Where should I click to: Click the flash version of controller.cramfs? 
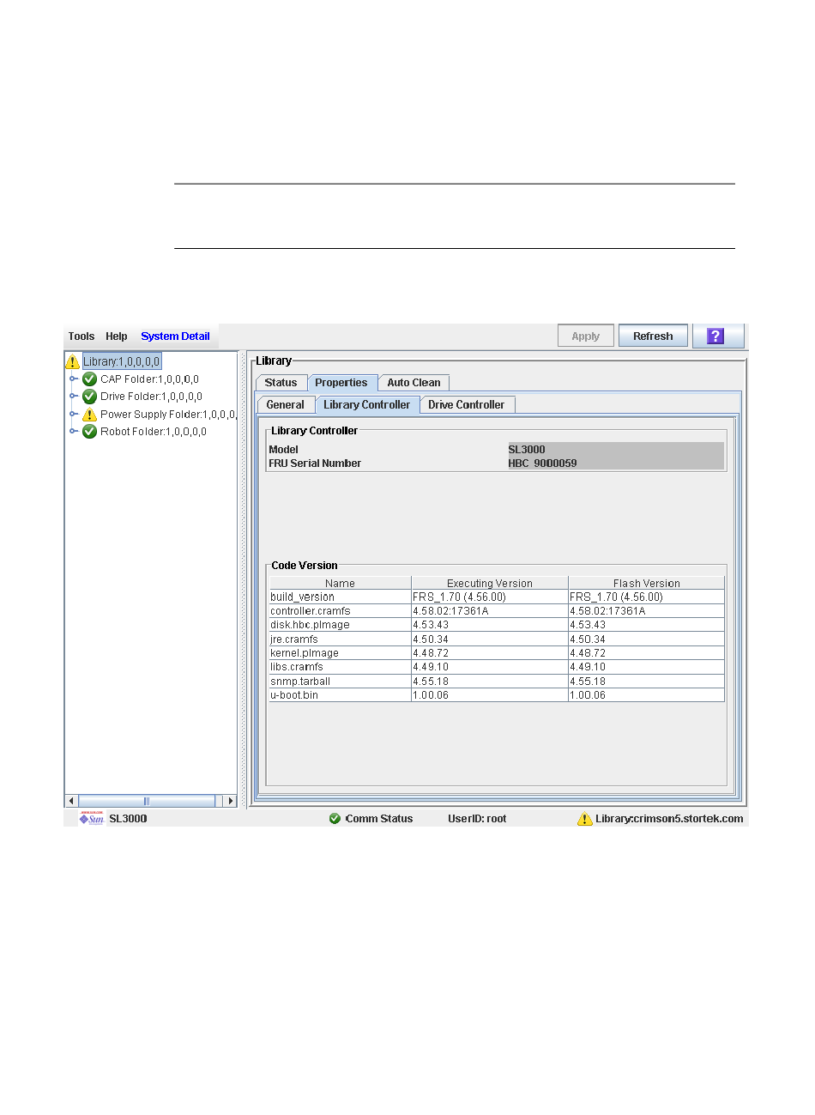(x=647, y=611)
